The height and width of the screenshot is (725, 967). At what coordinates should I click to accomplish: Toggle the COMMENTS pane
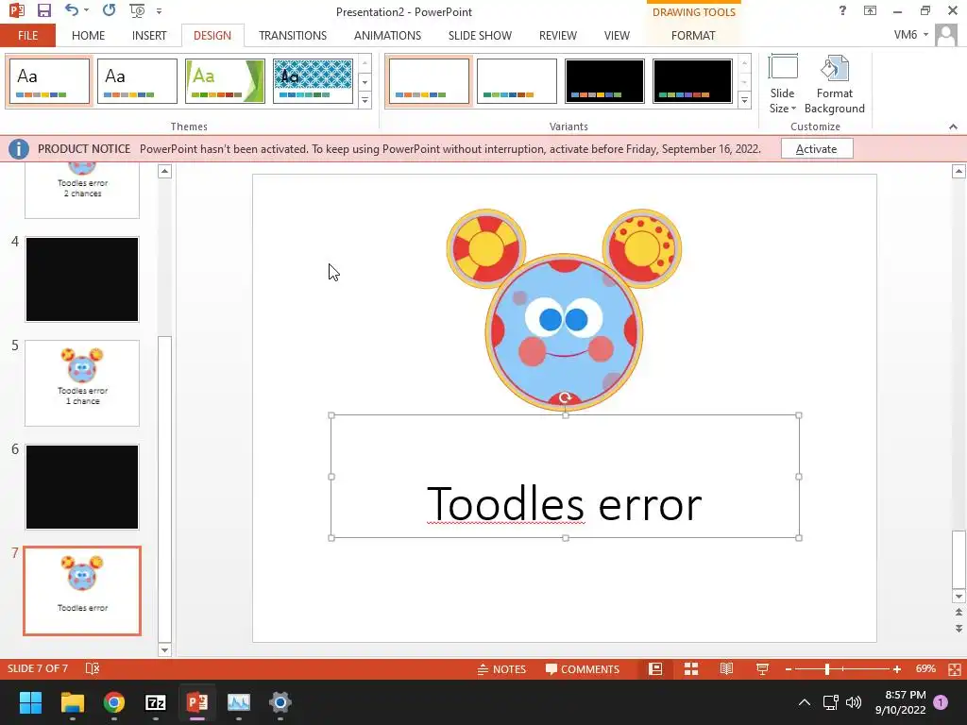(x=582, y=669)
